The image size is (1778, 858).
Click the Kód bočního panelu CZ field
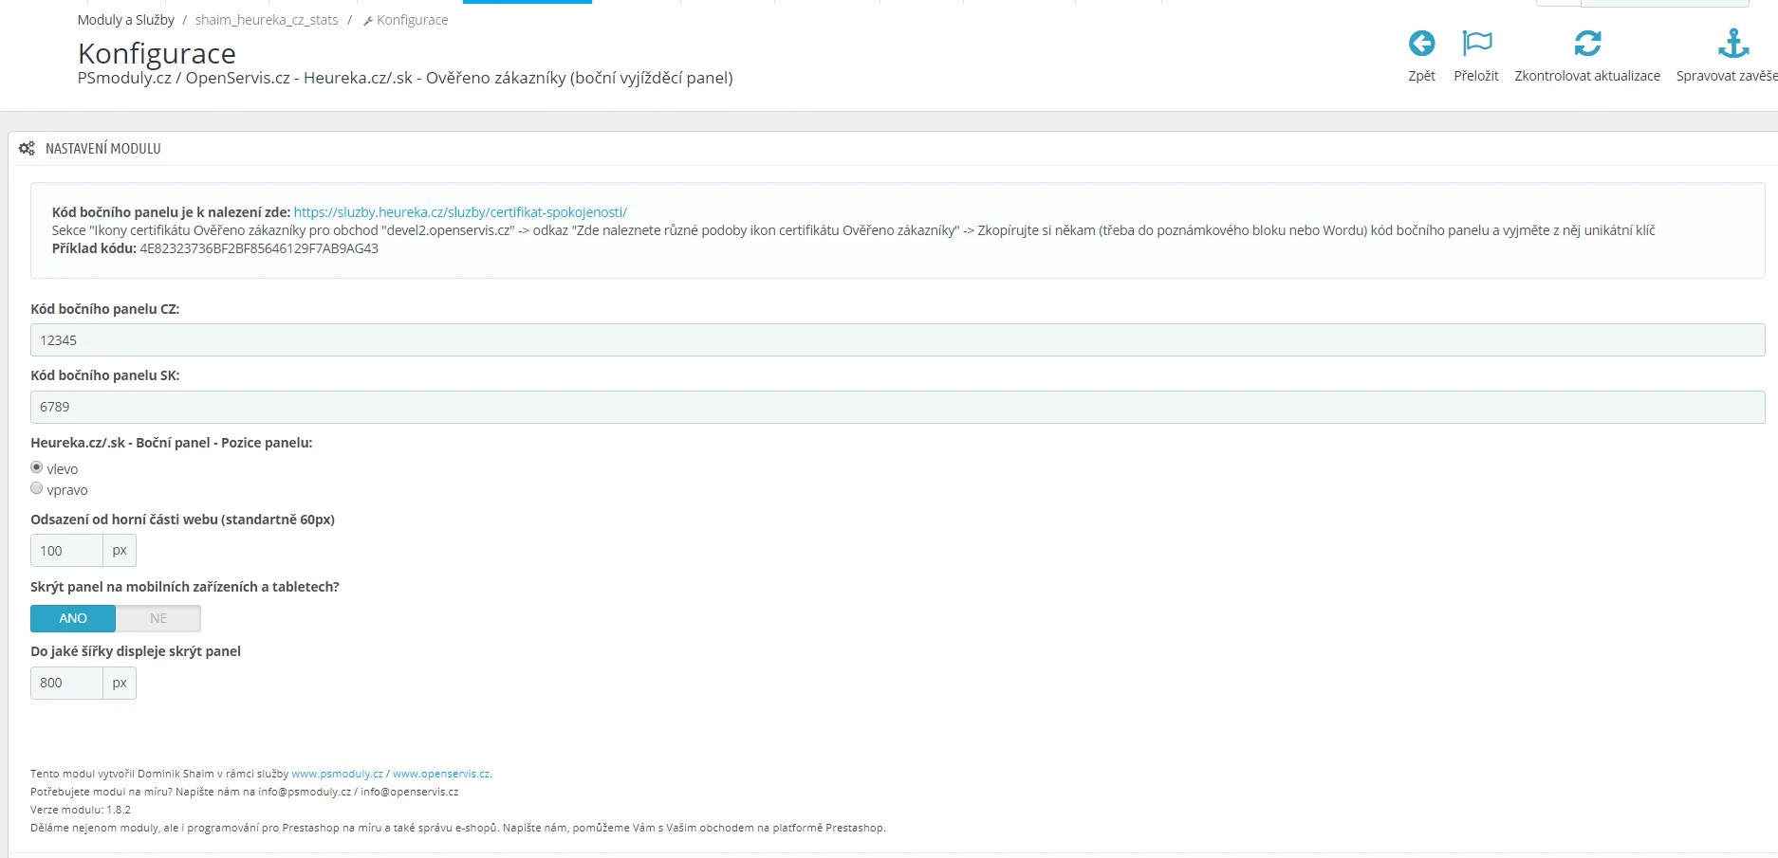[x=897, y=340]
